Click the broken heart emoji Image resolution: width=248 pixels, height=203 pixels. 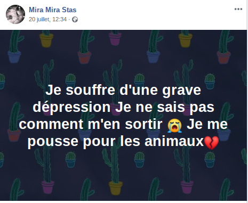coord(212,143)
